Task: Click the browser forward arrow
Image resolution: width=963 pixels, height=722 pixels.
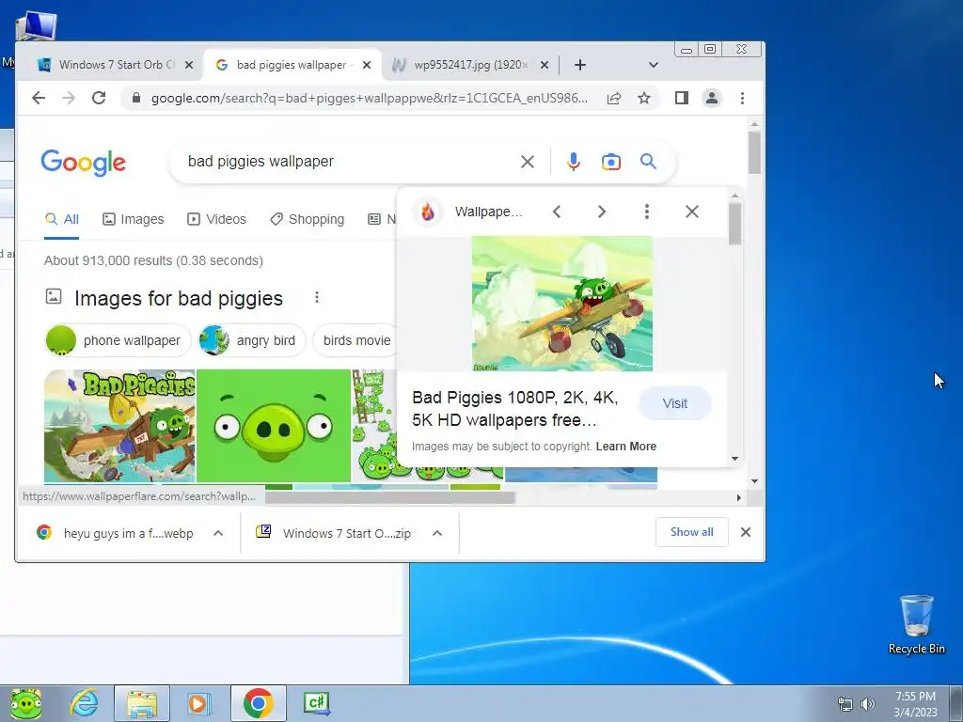Action: (x=68, y=98)
